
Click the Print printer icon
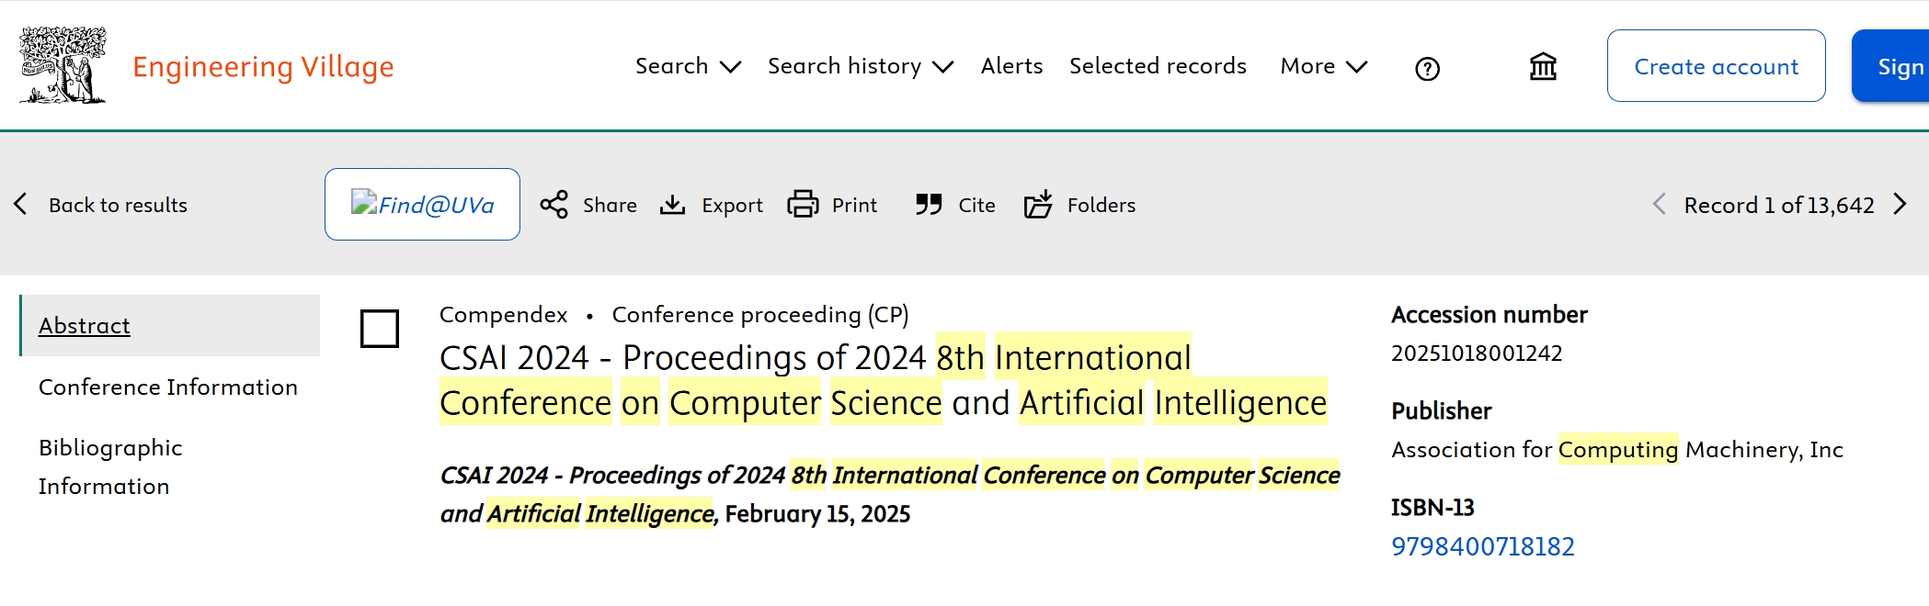[x=803, y=204]
